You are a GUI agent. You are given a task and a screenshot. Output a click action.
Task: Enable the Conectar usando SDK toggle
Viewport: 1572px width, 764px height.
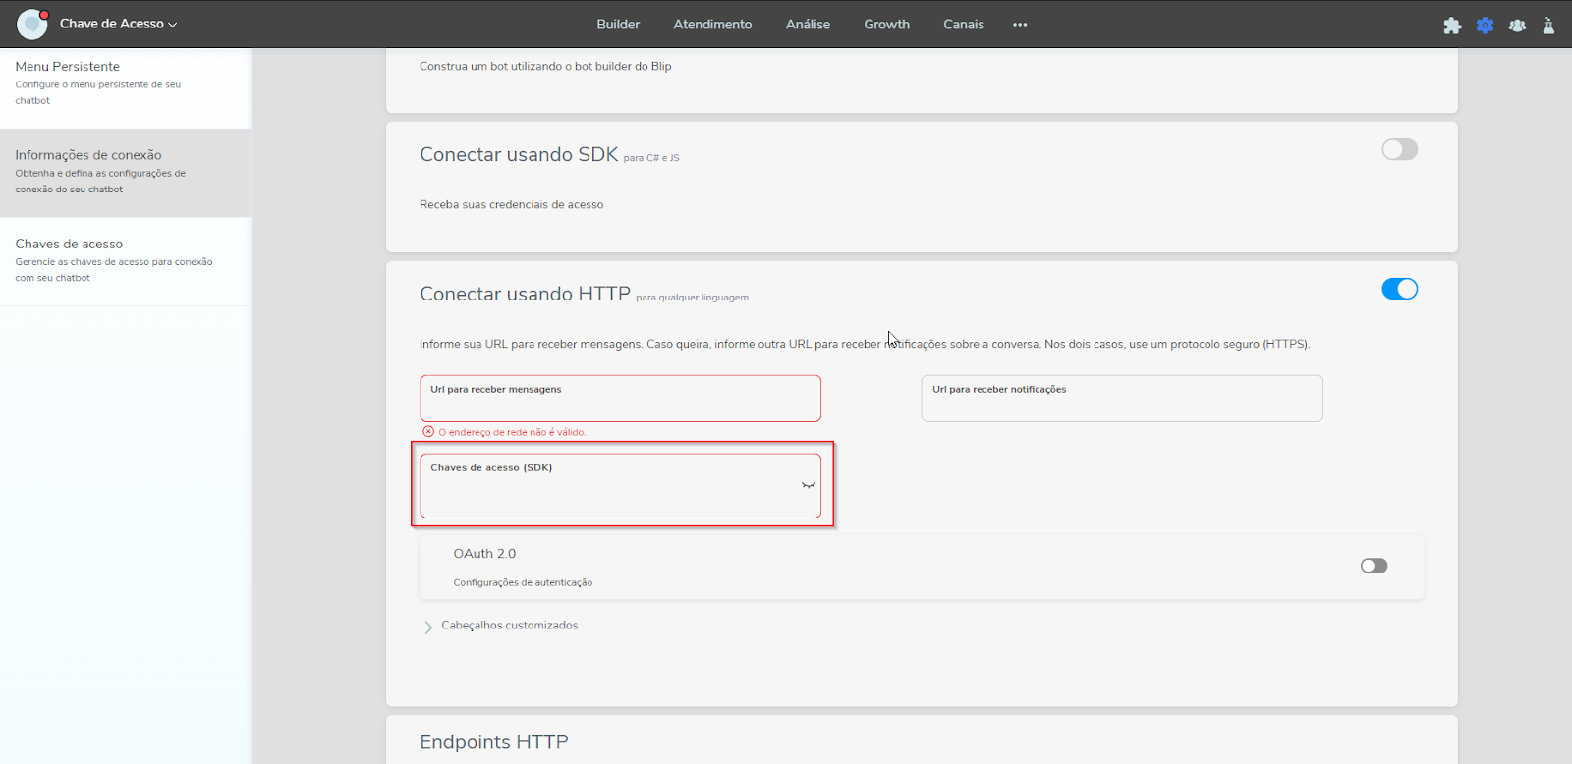(x=1399, y=149)
